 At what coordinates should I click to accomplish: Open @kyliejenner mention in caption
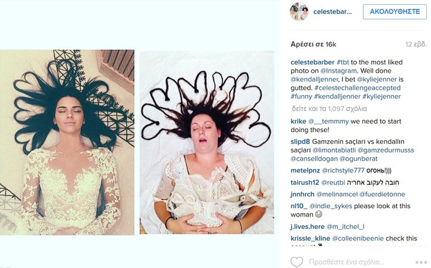(x=377, y=79)
